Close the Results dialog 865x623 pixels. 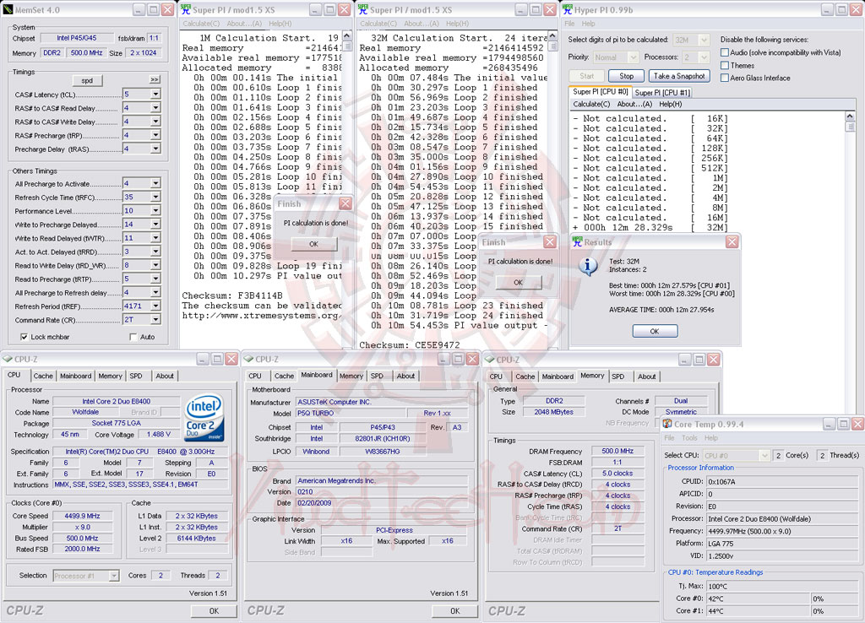pos(732,242)
